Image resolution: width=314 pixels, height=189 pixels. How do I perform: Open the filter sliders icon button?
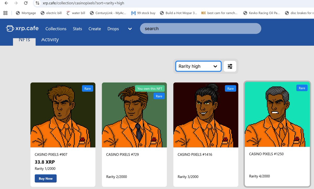pos(230,66)
